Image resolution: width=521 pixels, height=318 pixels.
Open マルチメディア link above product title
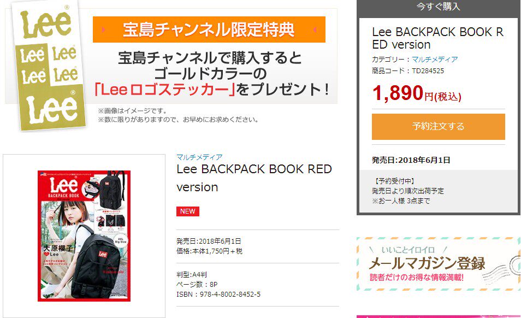(x=199, y=157)
